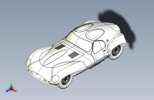Select the round fuel filler cap
154x100 pixels.
107,40
